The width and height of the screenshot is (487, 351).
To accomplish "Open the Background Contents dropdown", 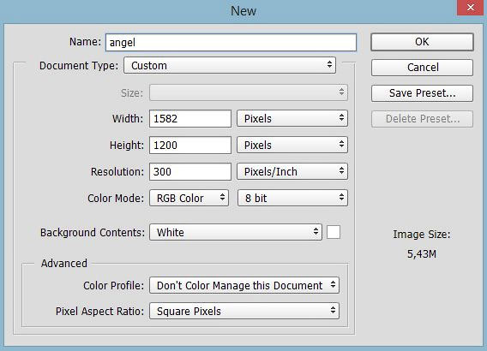I will (x=236, y=232).
